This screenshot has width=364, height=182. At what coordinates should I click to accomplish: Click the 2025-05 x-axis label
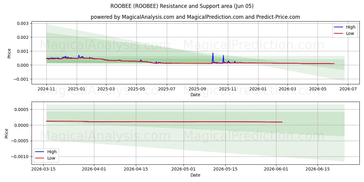pyautogui.click(x=136, y=89)
